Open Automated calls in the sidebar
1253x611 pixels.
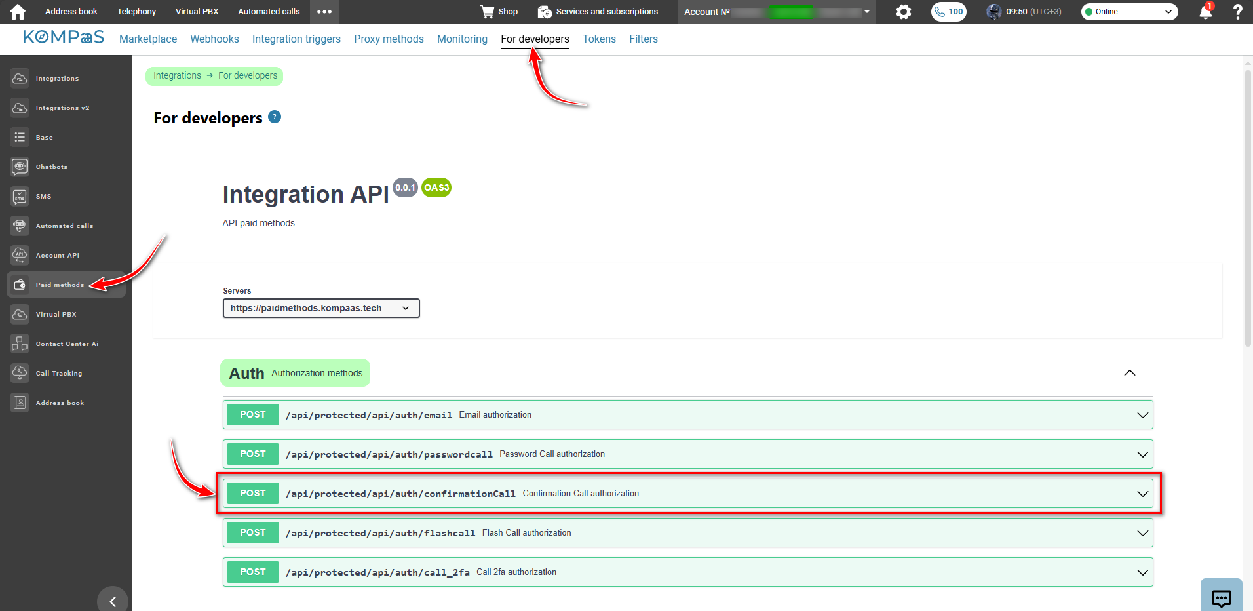click(66, 226)
